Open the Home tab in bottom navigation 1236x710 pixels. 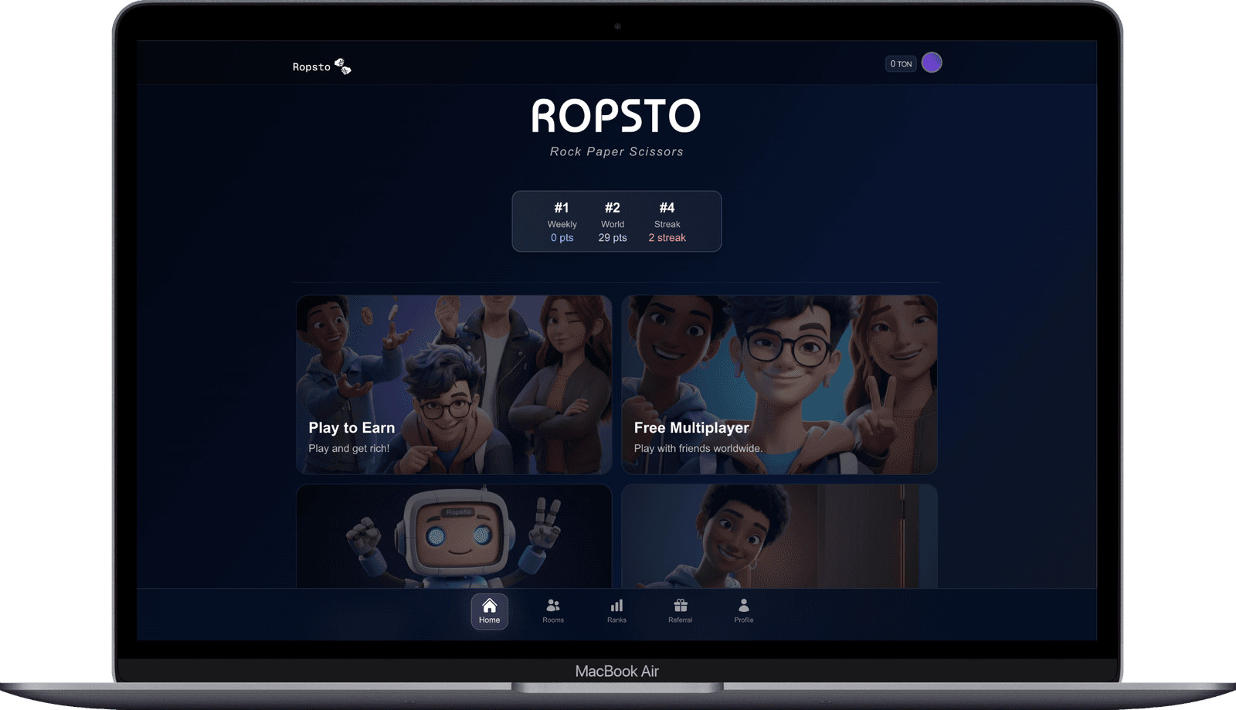click(x=489, y=611)
